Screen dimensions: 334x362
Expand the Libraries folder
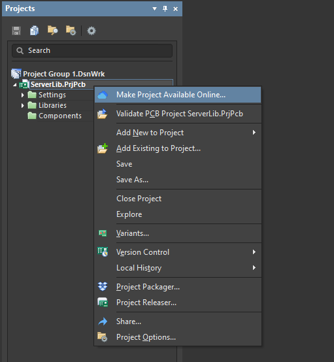coord(23,105)
